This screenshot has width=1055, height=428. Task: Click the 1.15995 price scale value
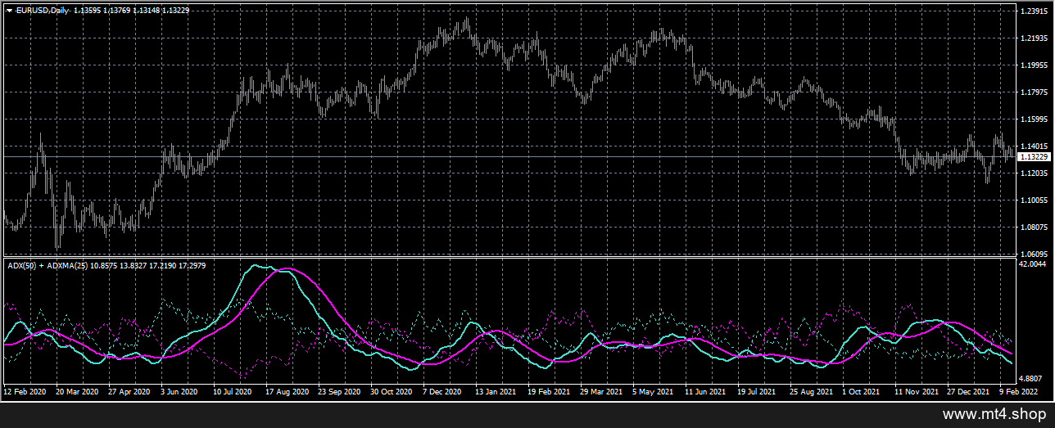(1034, 119)
